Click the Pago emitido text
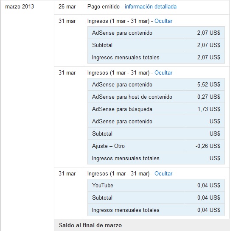The image size is (230, 231). 104,7
